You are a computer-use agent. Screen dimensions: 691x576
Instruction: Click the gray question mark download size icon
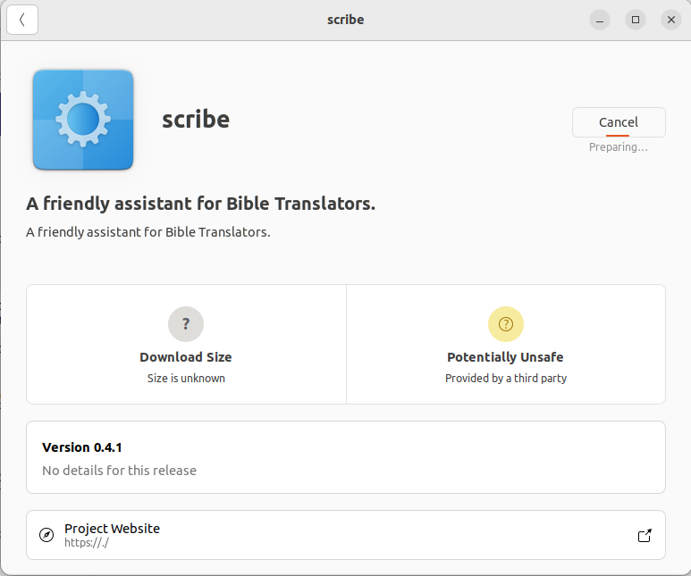pos(186,324)
